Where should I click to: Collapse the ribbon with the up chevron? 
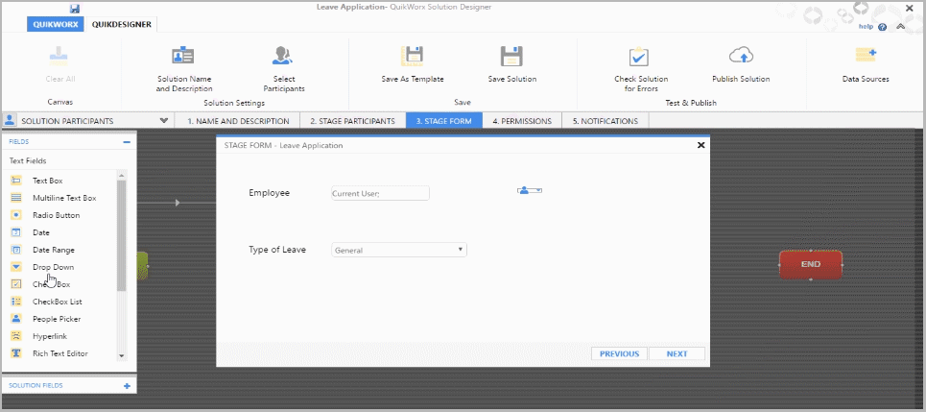tap(900, 27)
